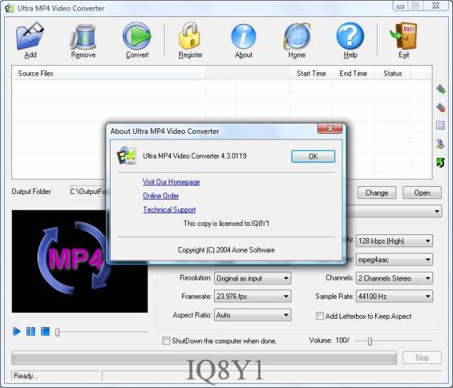
Task: Click the Add files folder icon
Action: [30, 36]
